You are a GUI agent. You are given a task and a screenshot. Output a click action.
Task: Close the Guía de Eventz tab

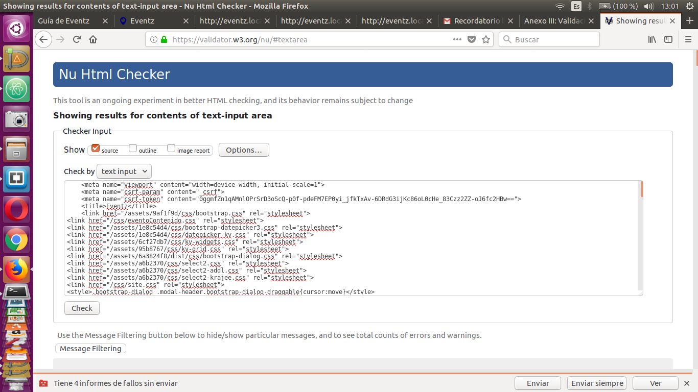[105, 21]
